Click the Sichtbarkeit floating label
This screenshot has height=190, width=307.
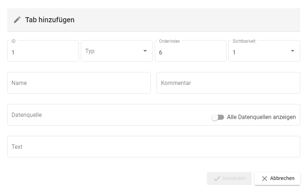[x=244, y=41]
